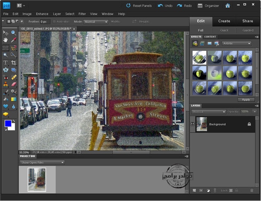Swap the foreground and background colors
The image size is (261, 201).
click(14, 121)
